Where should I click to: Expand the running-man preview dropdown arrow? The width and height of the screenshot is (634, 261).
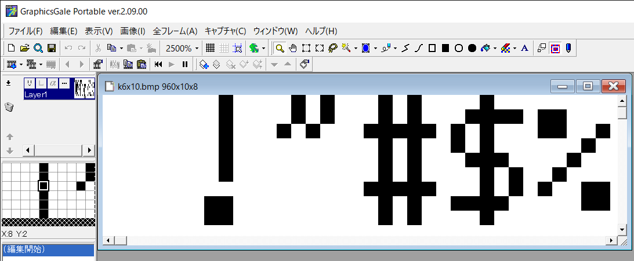pos(263,49)
